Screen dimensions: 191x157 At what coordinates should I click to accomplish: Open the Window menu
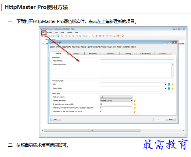click(69, 33)
